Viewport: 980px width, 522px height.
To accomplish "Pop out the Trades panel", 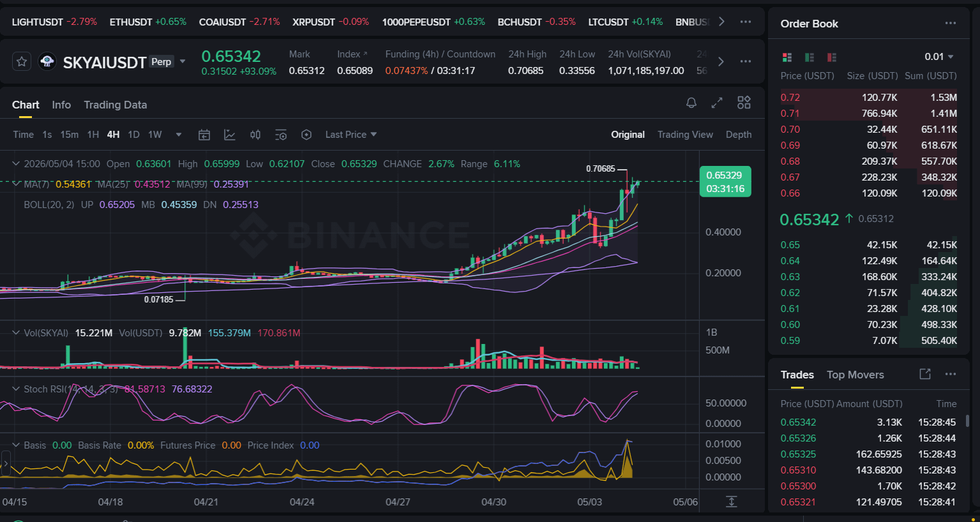I will pos(925,374).
